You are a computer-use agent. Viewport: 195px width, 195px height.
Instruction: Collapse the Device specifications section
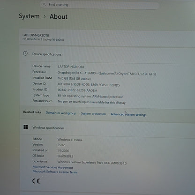(x=107, y=54)
